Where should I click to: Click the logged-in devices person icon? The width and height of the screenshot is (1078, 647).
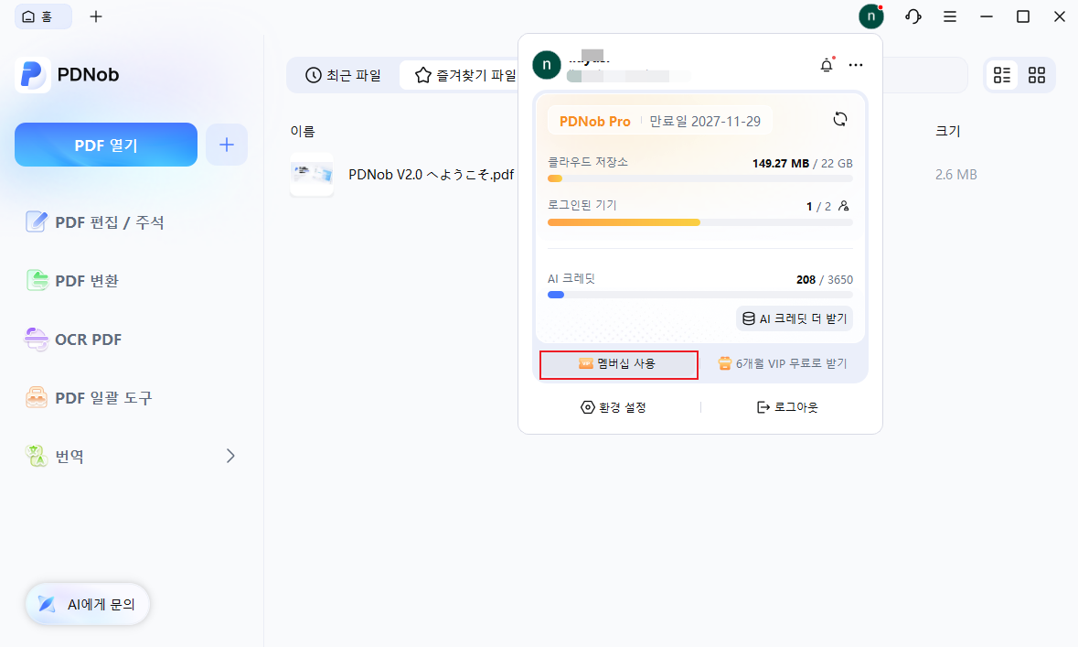tap(844, 206)
